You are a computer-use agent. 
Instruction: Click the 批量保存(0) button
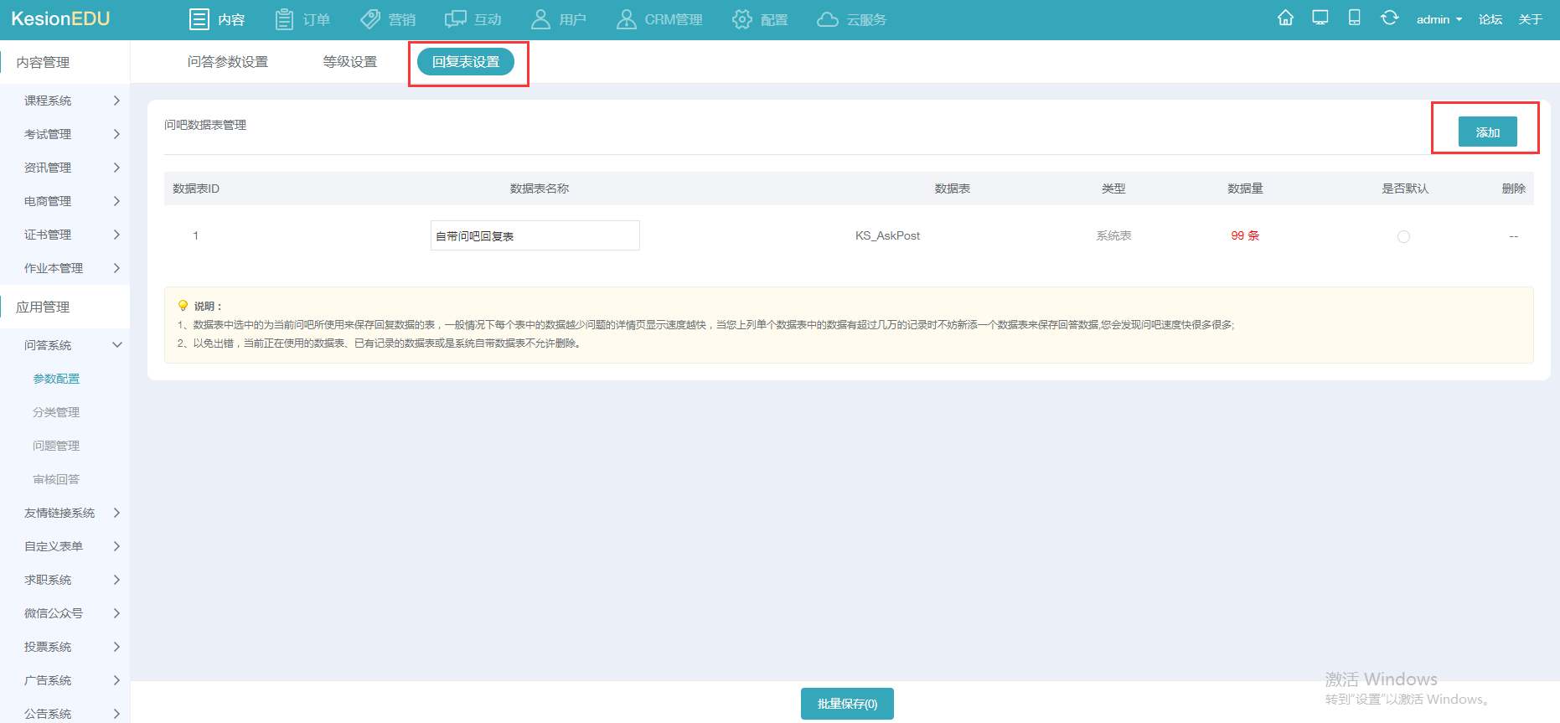point(847,704)
